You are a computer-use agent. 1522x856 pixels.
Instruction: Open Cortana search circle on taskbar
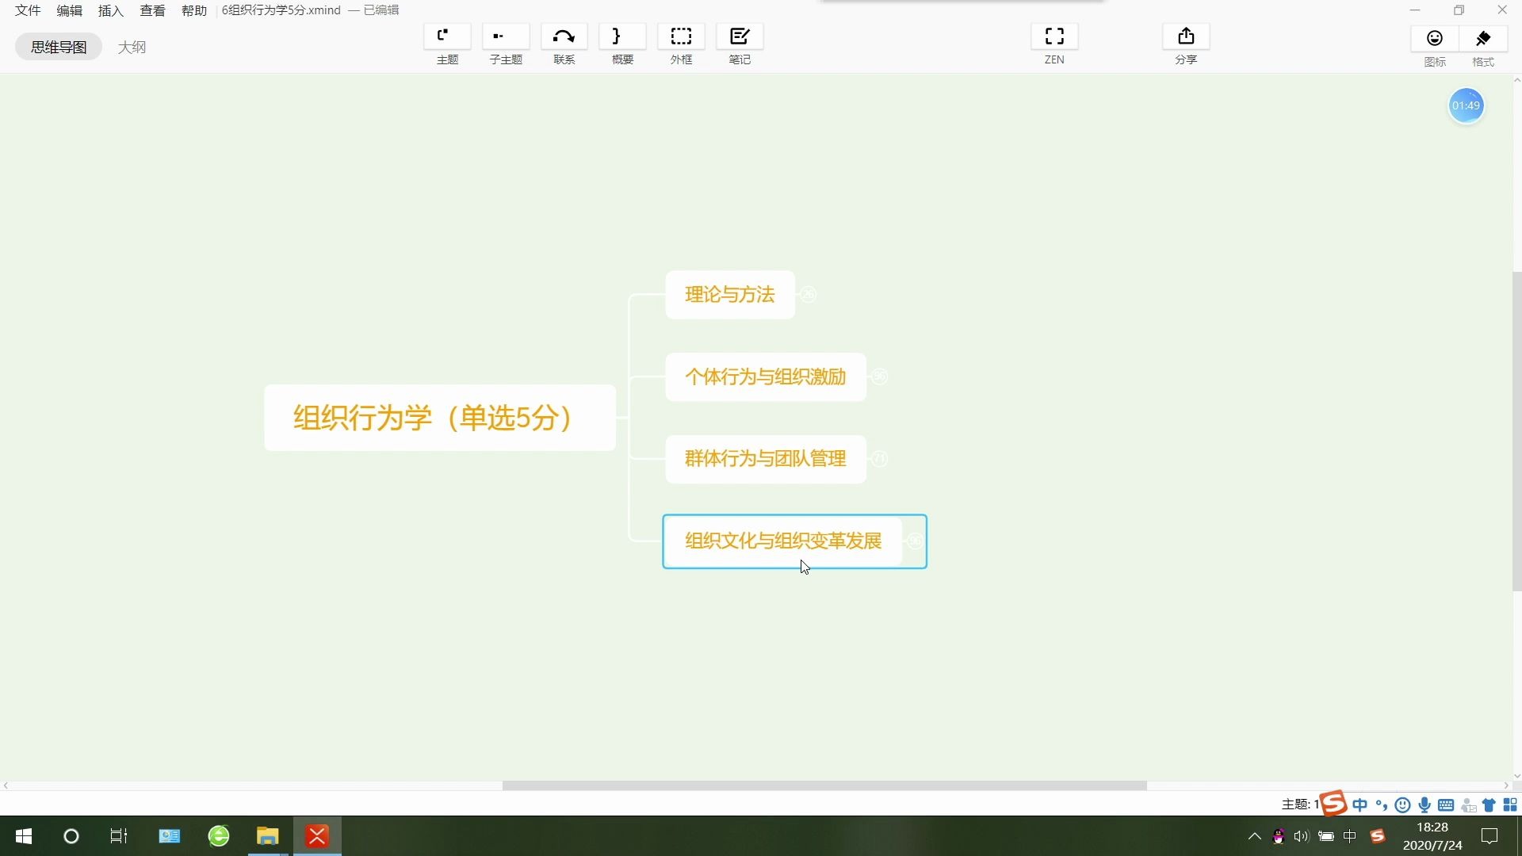pyautogui.click(x=71, y=836)
